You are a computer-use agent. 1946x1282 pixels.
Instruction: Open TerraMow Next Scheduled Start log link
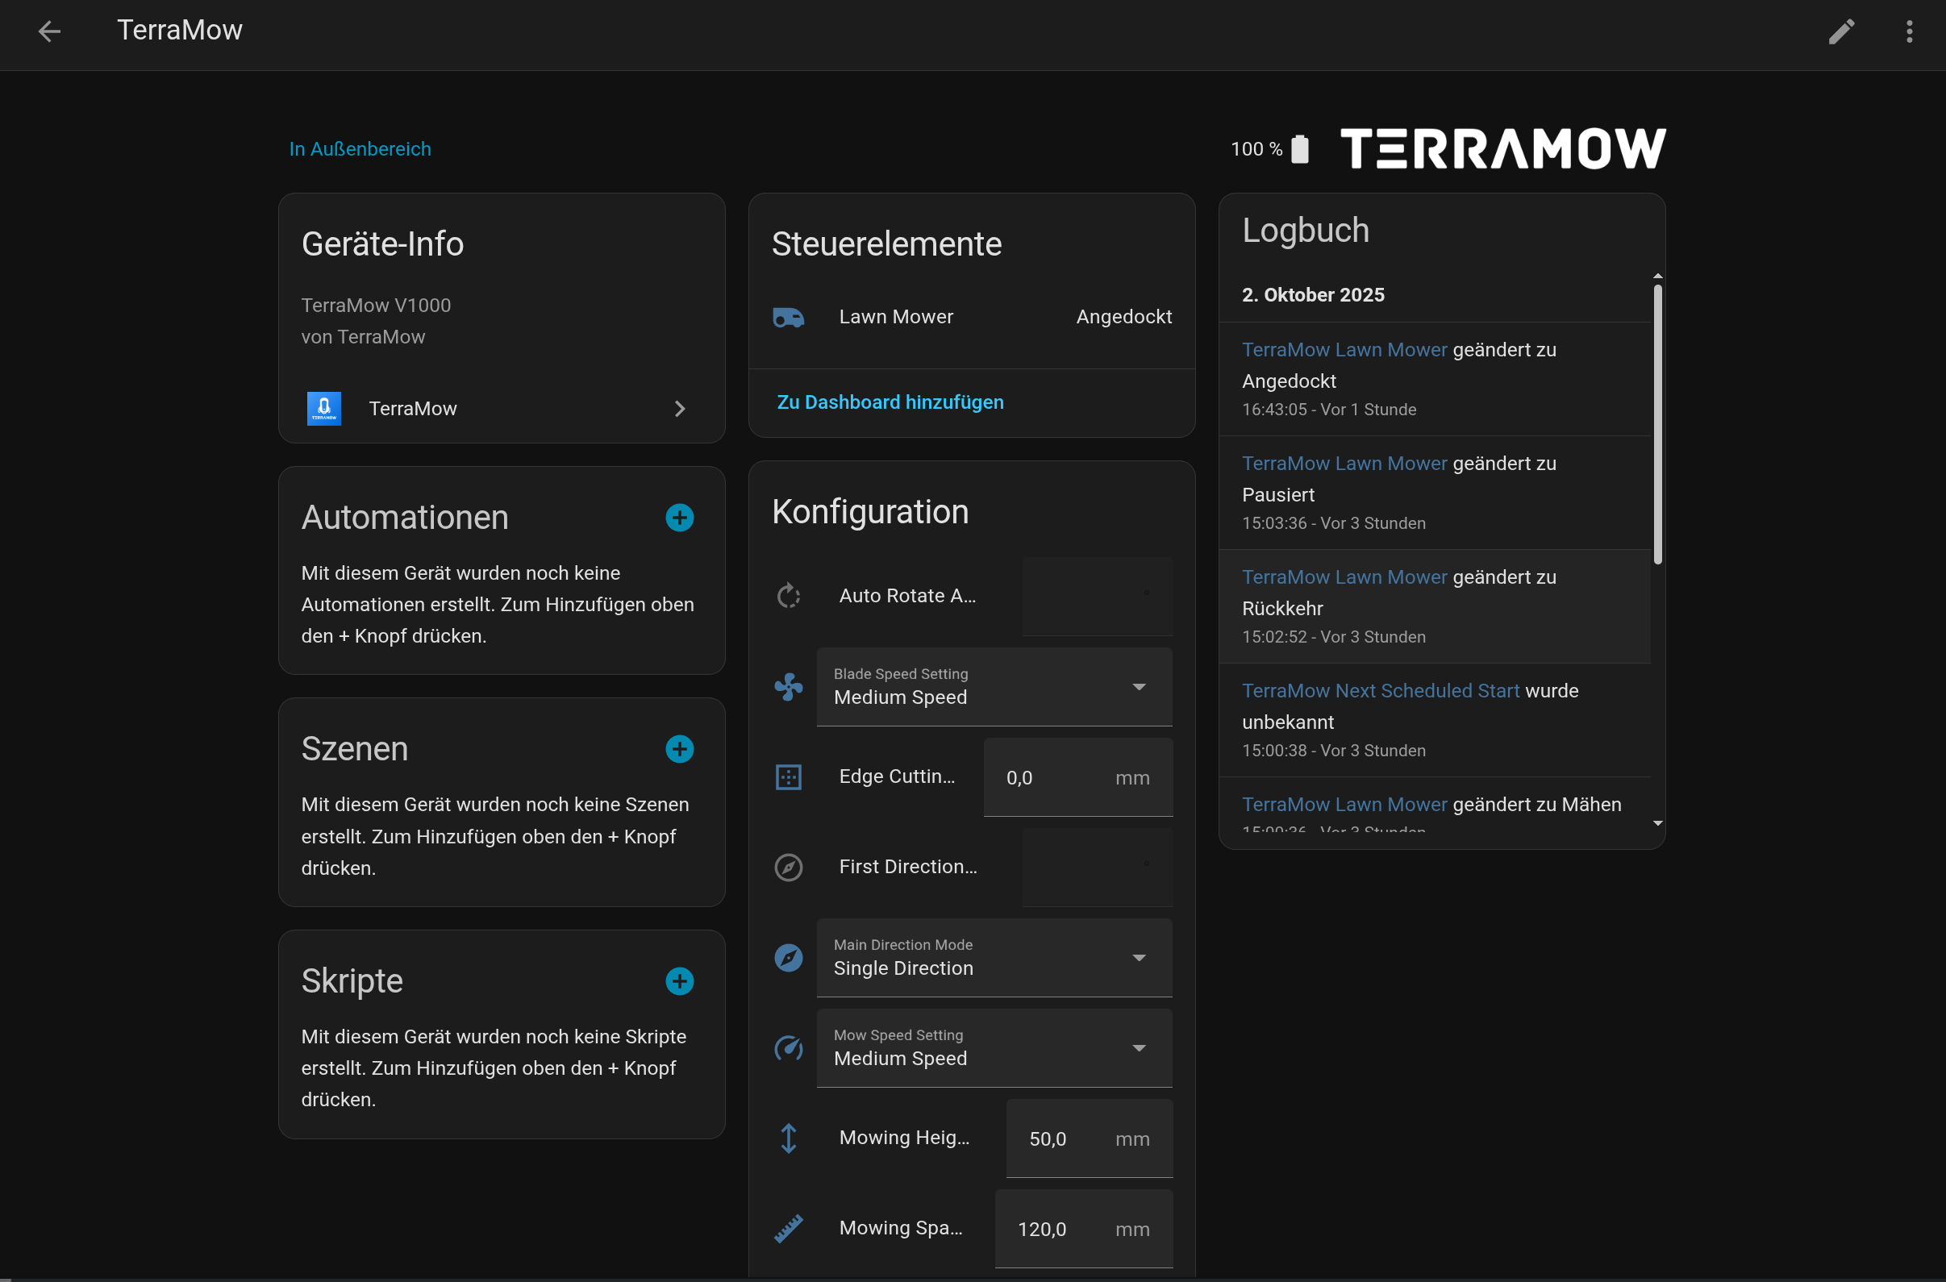pyautogui.click(x=1380, y=691)
